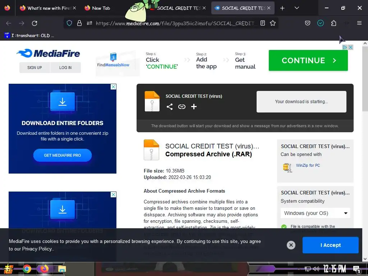Click the share icon under file name
368x276 pixels.
(x=170, y=107)
